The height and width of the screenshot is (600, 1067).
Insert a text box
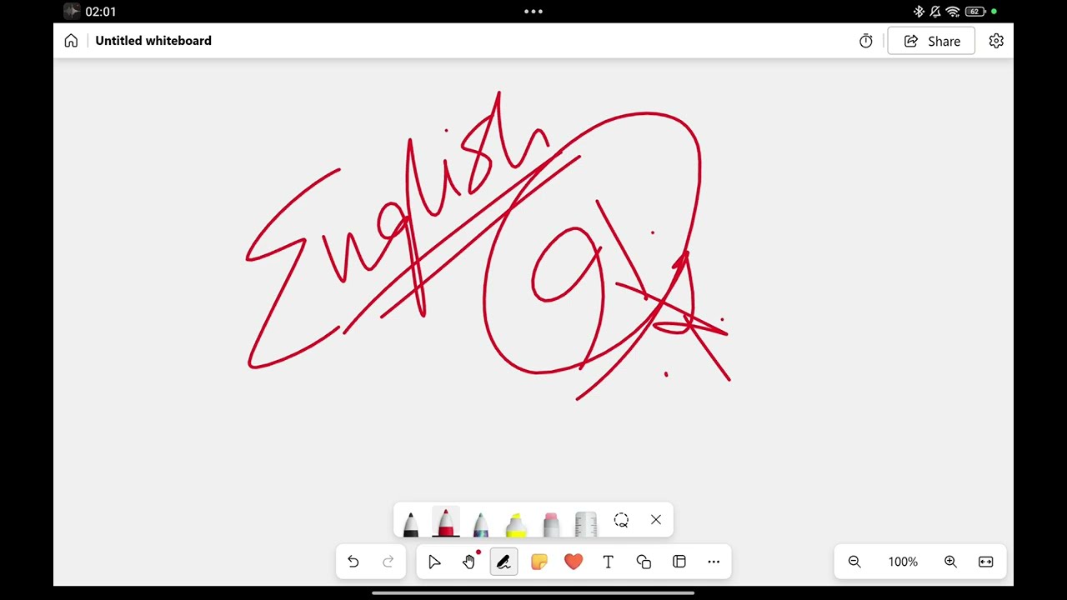(x=609, y=562)
